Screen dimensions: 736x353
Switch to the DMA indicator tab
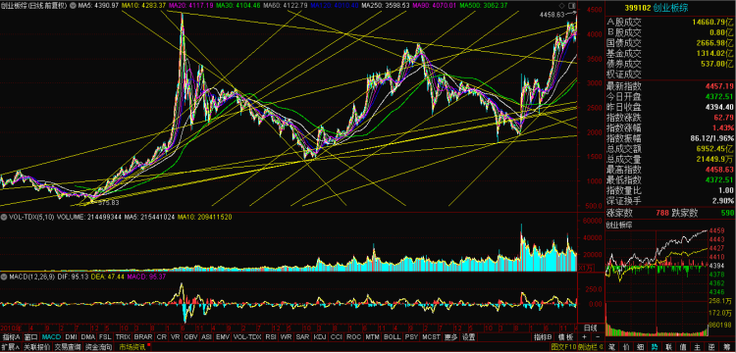(x=87, y=337)
